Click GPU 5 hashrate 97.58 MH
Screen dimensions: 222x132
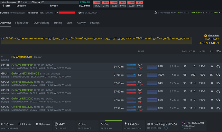coord(119,108)
